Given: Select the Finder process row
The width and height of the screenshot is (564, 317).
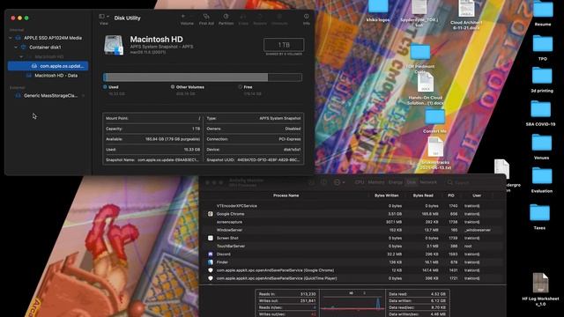Looking at the screenshot, I should click(x=352, y=262).
